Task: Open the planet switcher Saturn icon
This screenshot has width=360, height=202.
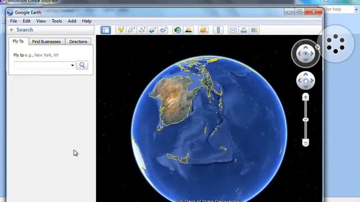Action: pos(204,30)
